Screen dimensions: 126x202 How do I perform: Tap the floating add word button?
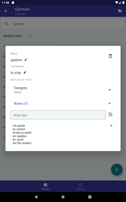[117, 169]
